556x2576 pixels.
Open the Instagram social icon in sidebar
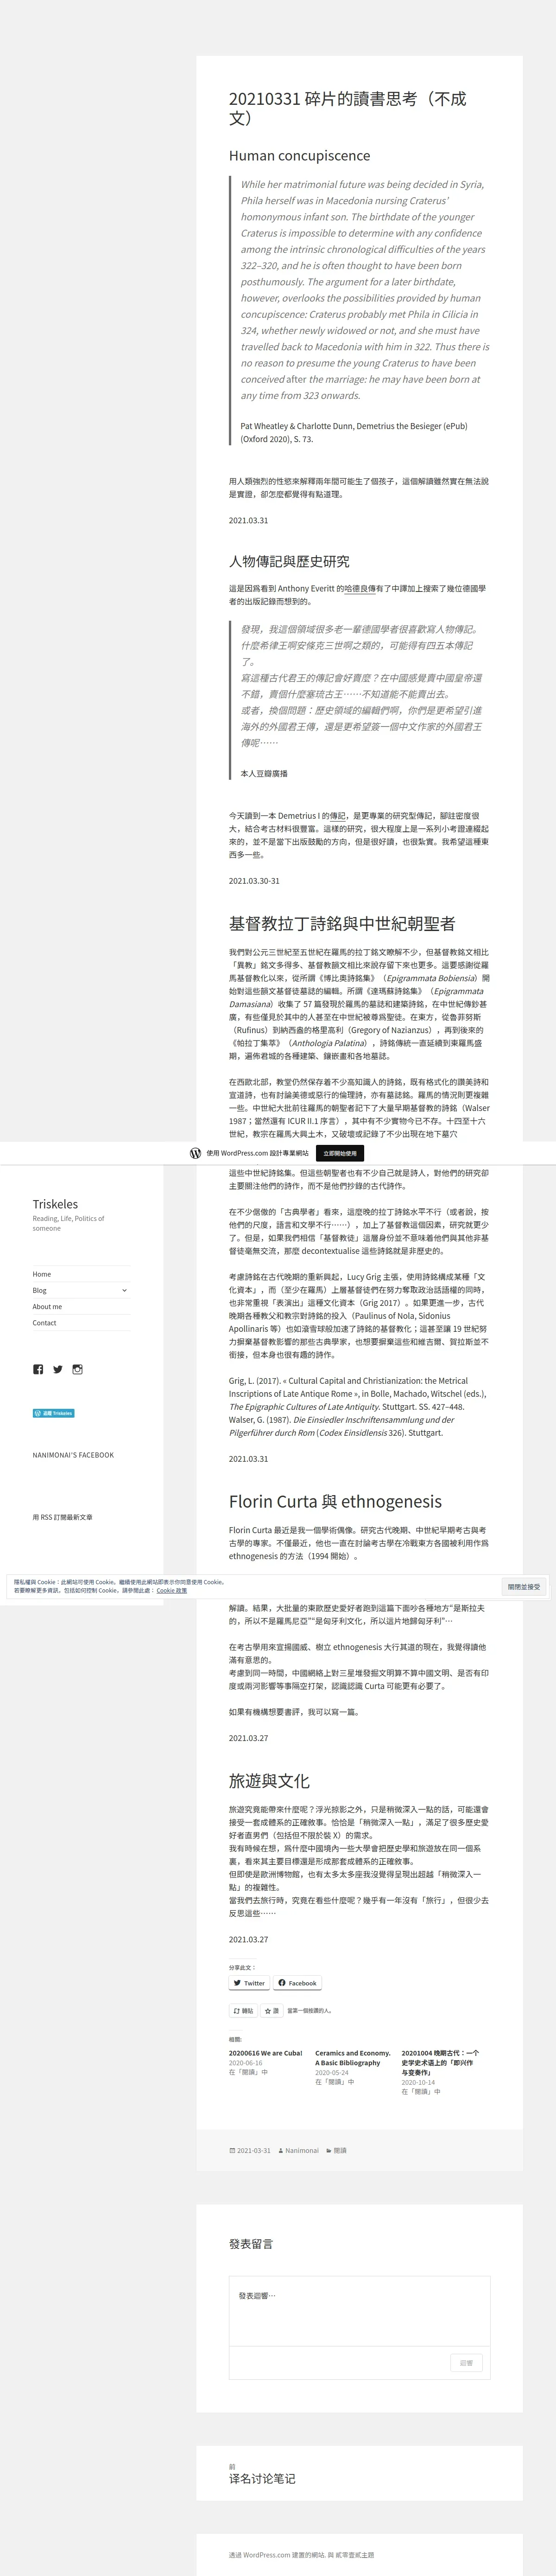click(x=77, y=1369)
